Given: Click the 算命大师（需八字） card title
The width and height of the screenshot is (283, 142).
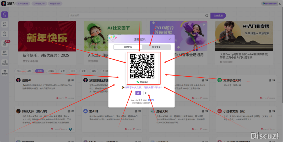Looking at the screenshot, I should [35, 111].
